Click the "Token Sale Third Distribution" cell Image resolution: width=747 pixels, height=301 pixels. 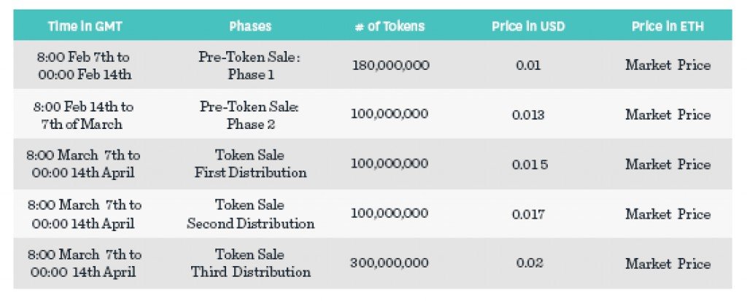pos(250,264)
